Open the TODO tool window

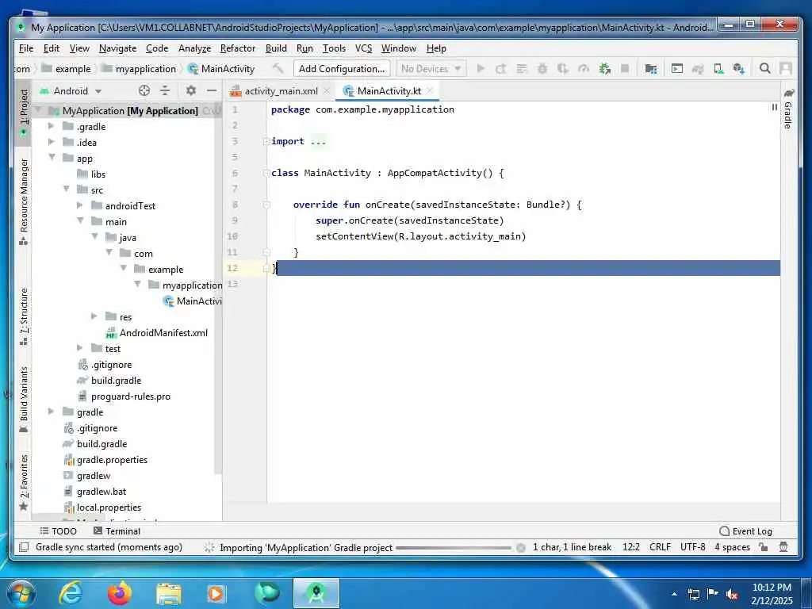[x=58, y=530]
